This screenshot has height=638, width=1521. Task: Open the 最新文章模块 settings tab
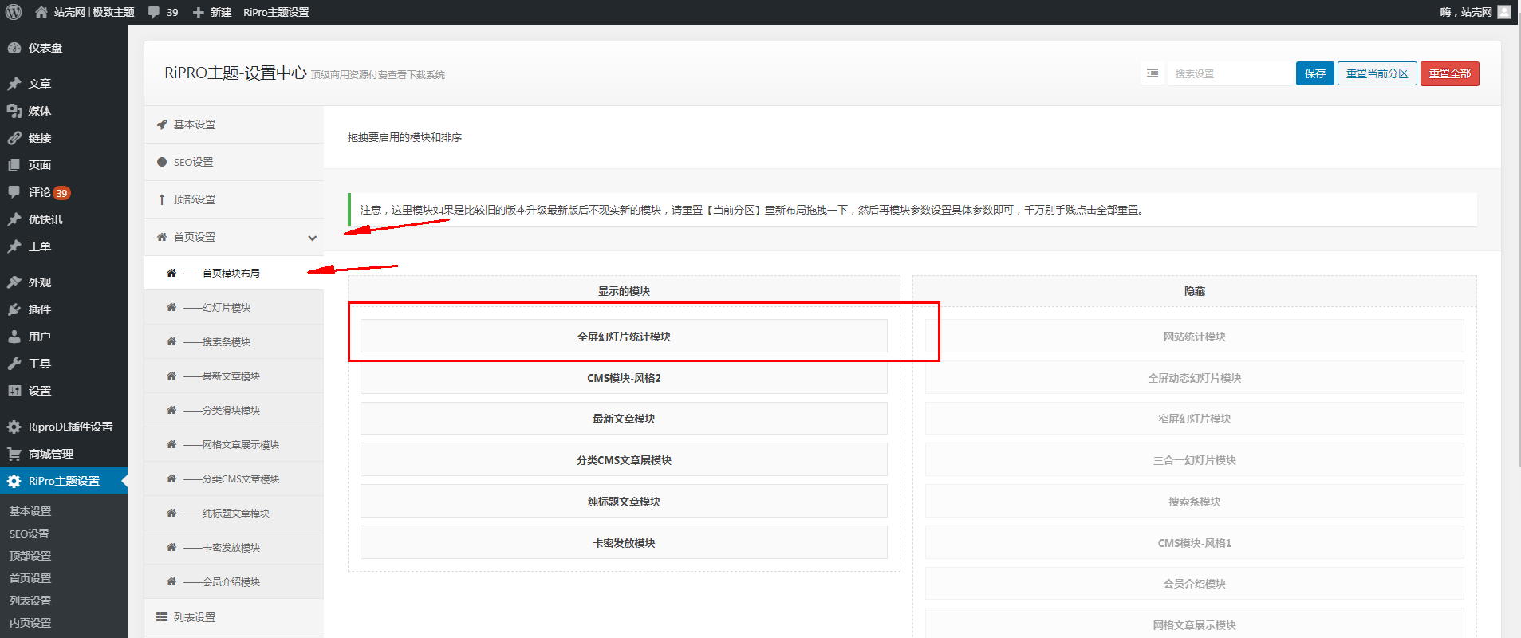tap(234, 376)
